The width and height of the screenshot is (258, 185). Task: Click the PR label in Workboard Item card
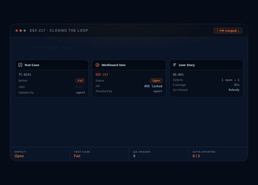[98, 86]
